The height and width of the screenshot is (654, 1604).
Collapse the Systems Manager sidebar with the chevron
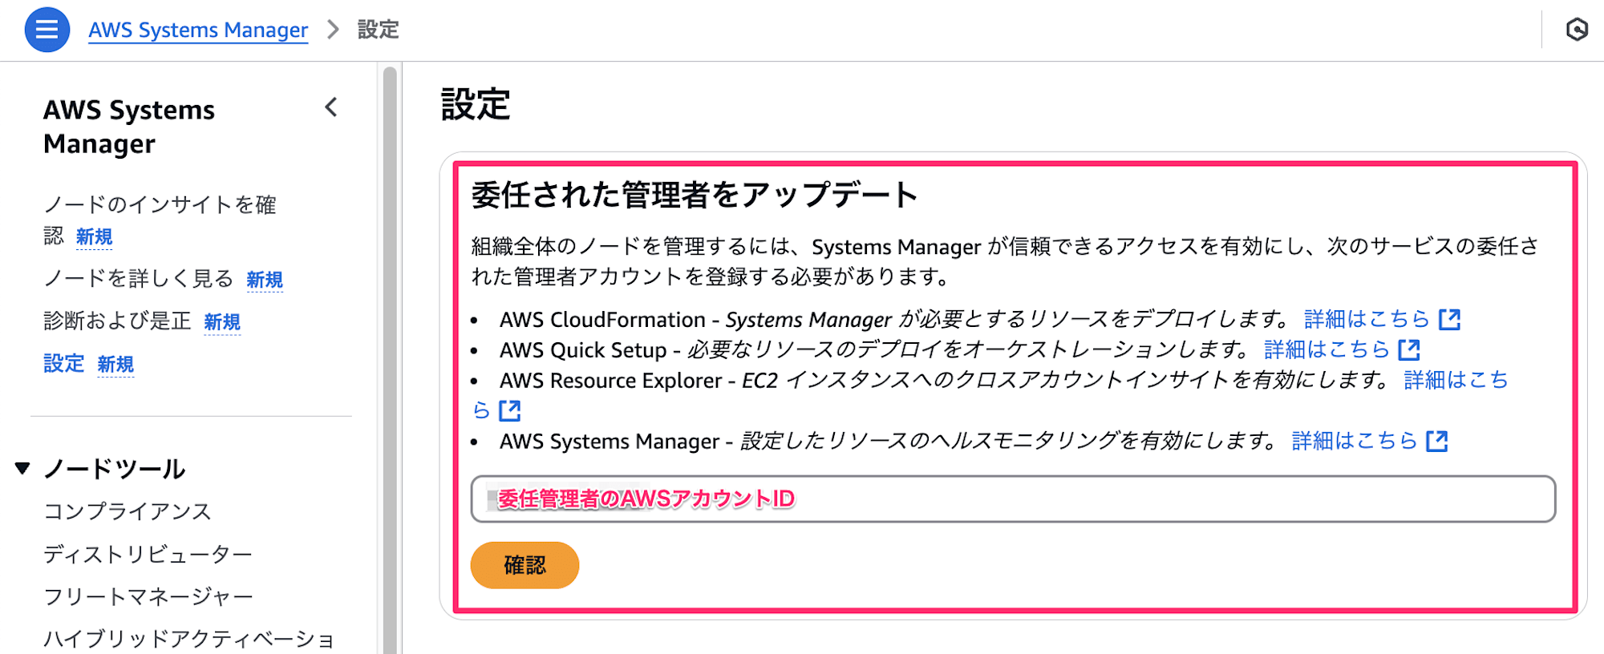coord(331,107)
